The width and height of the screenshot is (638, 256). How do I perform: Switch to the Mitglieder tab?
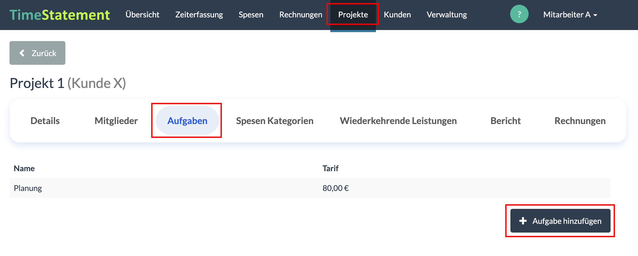116,121
